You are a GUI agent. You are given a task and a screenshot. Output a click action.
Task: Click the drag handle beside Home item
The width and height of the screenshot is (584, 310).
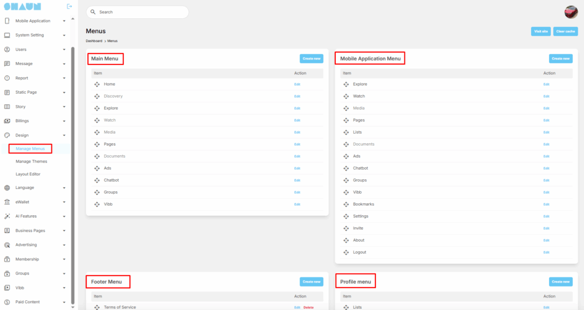pyautogui.click(x=97, y=84)
